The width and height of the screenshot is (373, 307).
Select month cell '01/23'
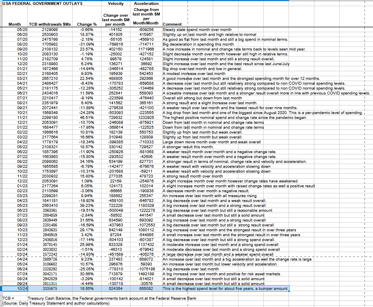22,186
